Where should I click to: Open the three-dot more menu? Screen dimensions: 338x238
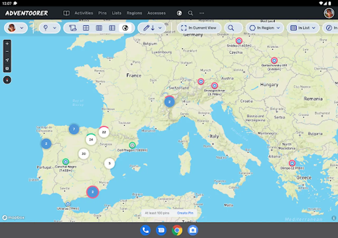[202, 13]
